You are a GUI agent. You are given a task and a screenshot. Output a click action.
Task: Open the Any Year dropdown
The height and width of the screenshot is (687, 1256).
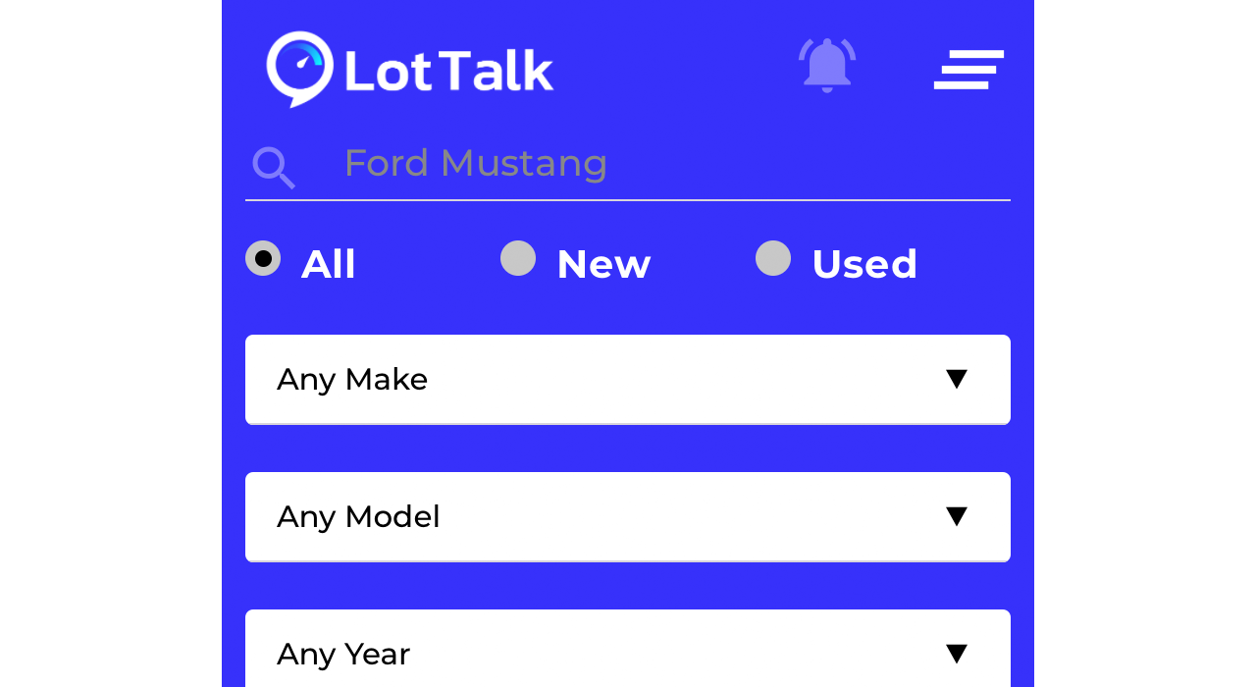click(x=628, y=649)
